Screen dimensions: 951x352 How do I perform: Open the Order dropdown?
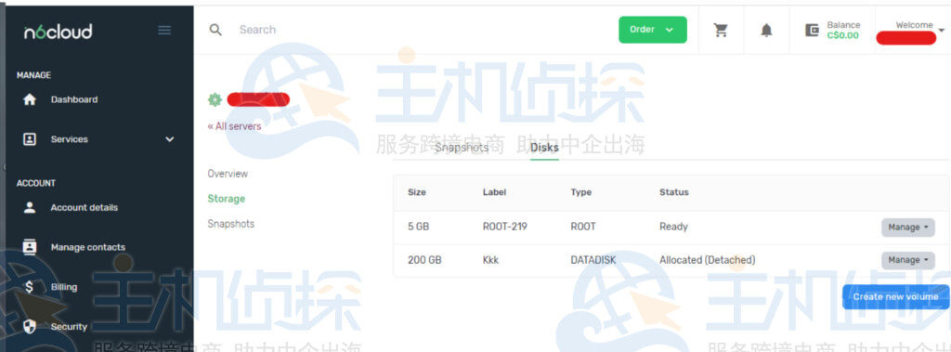653,30
